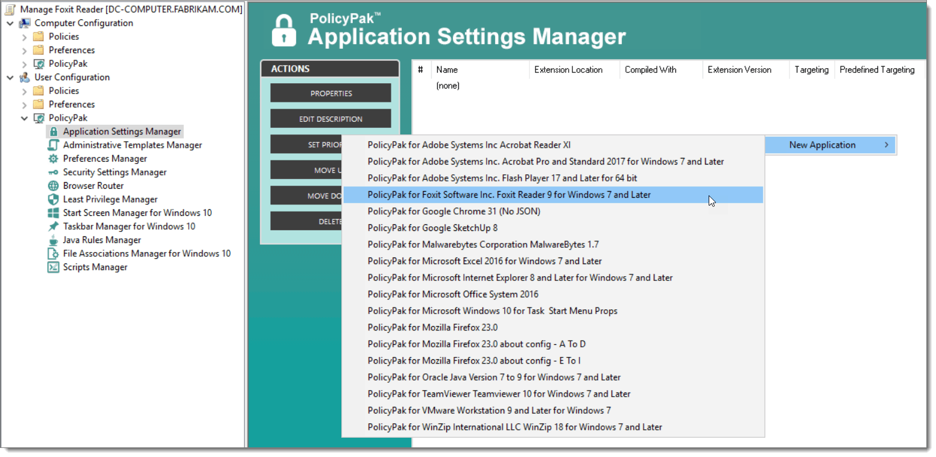Click the Java Rules Manager coffee cup icon
This screenshot has height=457, width=936.
click(53, 240)
